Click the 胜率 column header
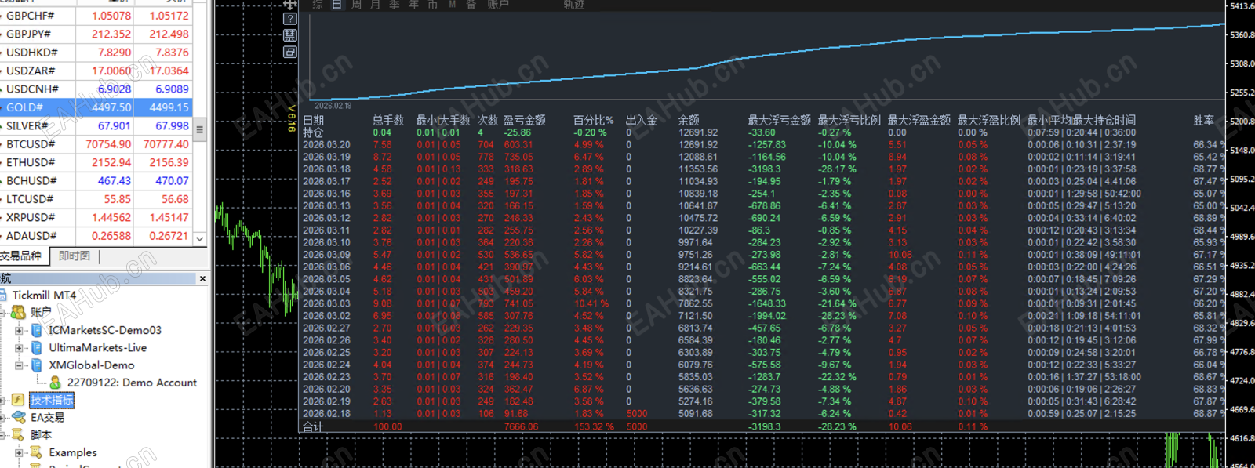This screenshot has width=1255, height=468. (x=1204, y=120)
